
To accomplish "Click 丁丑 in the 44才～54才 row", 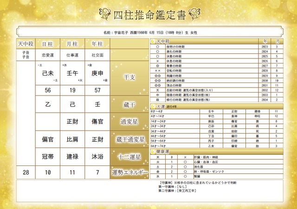I will [x=211, y=136].
